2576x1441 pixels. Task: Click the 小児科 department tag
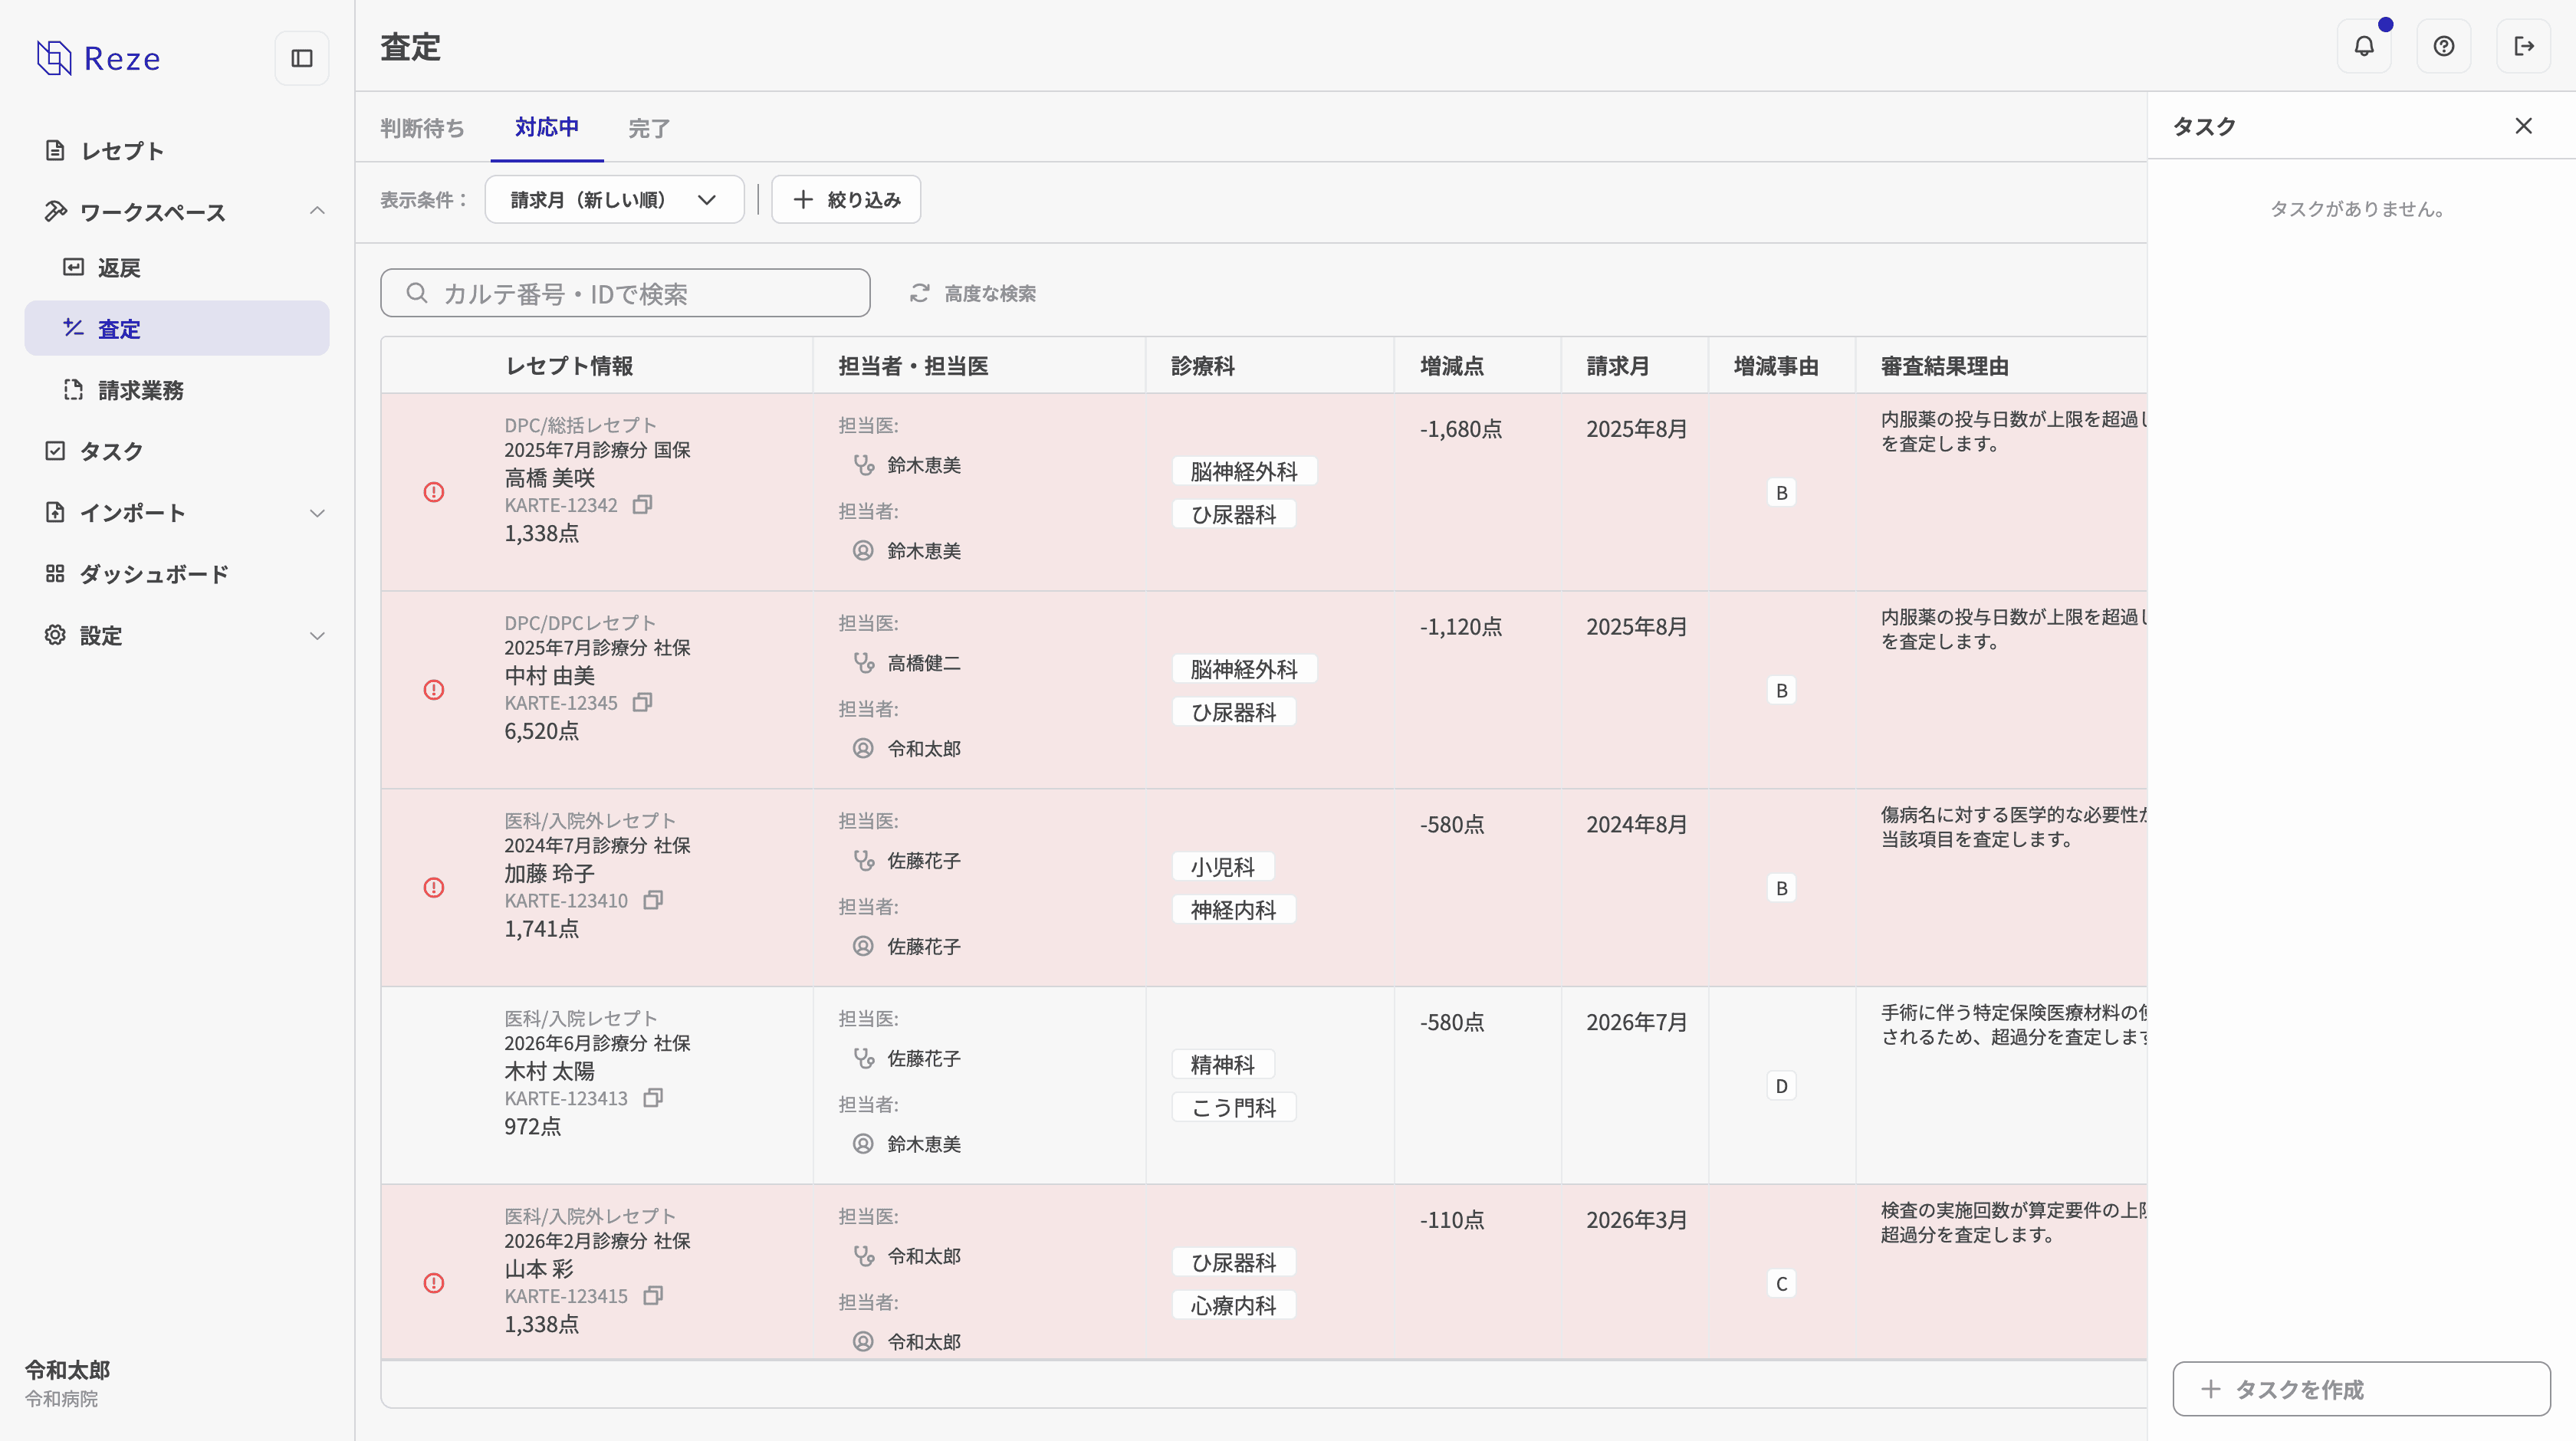(1222, 867)
